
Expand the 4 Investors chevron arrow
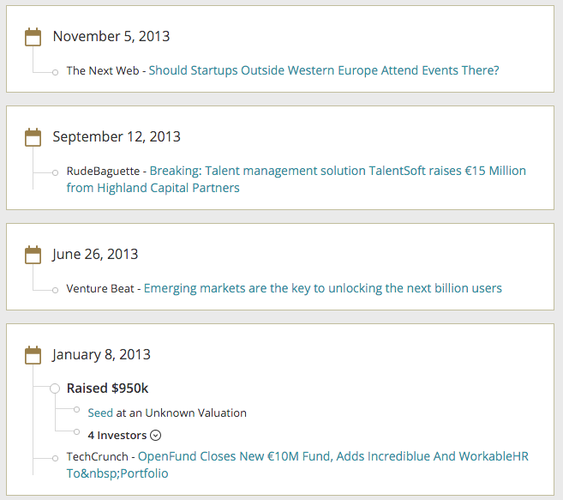(155, 435)
